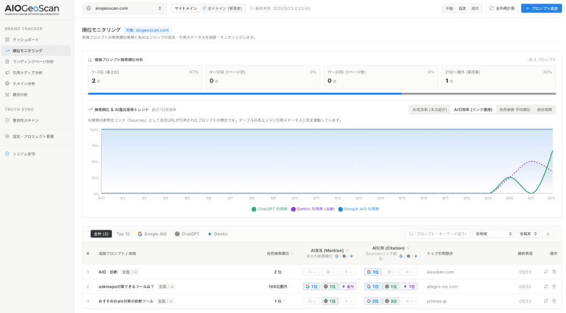Filter table by Google AIO tab
The image size is (566, 313).
point(152,234)
